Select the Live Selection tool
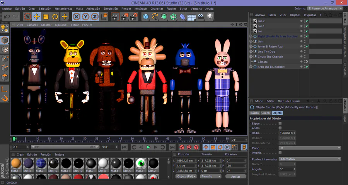The width and height of the screenshot is (348, 185). pos(27,17)
